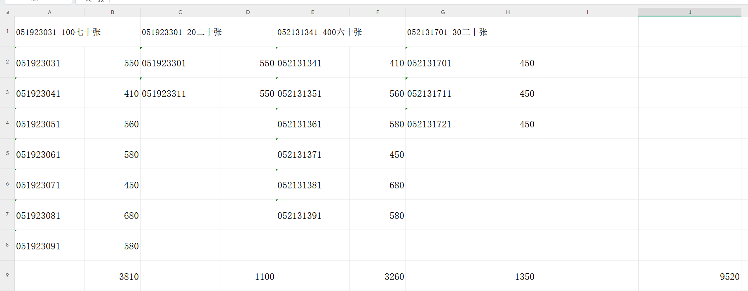Select row 9 header
The height and width of the screenshot is (291, 748).
(7, 275)
